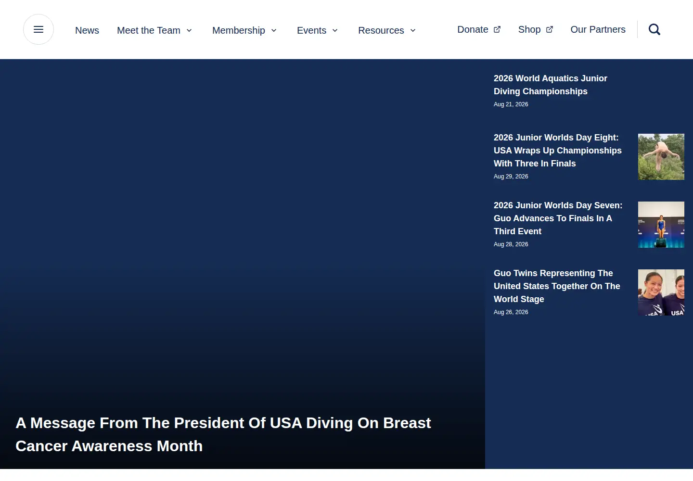Open Junior Worlds Day Eight article
The height and width of the screenshot is (481, 693).
pyautogui.click(x=558, y=151)
